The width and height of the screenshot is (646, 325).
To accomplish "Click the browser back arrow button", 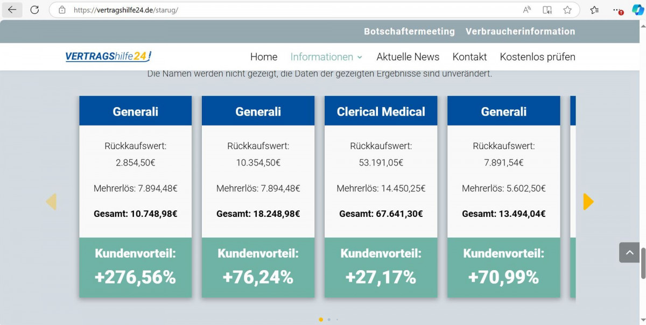I will pos(12,10).
